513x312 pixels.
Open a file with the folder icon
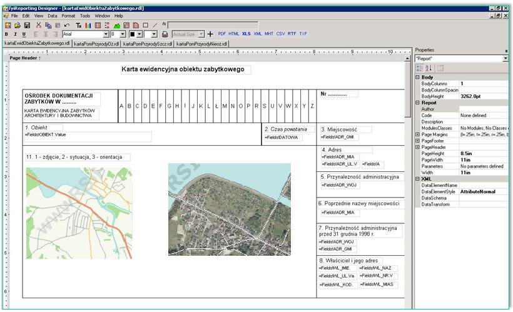pos(18,25)
